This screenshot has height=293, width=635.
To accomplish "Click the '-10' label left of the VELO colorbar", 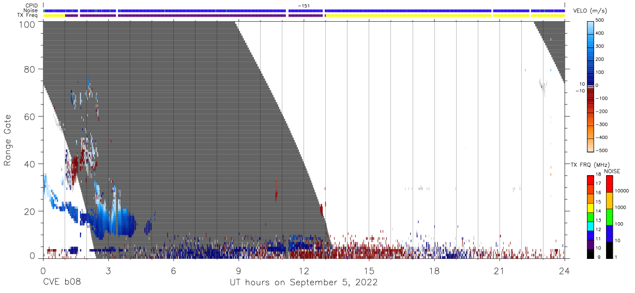I will (x=580, y=91).
